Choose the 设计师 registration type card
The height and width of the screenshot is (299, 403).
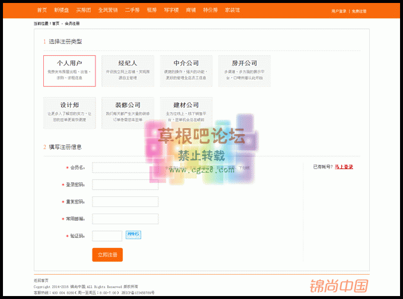coord(69,113)
